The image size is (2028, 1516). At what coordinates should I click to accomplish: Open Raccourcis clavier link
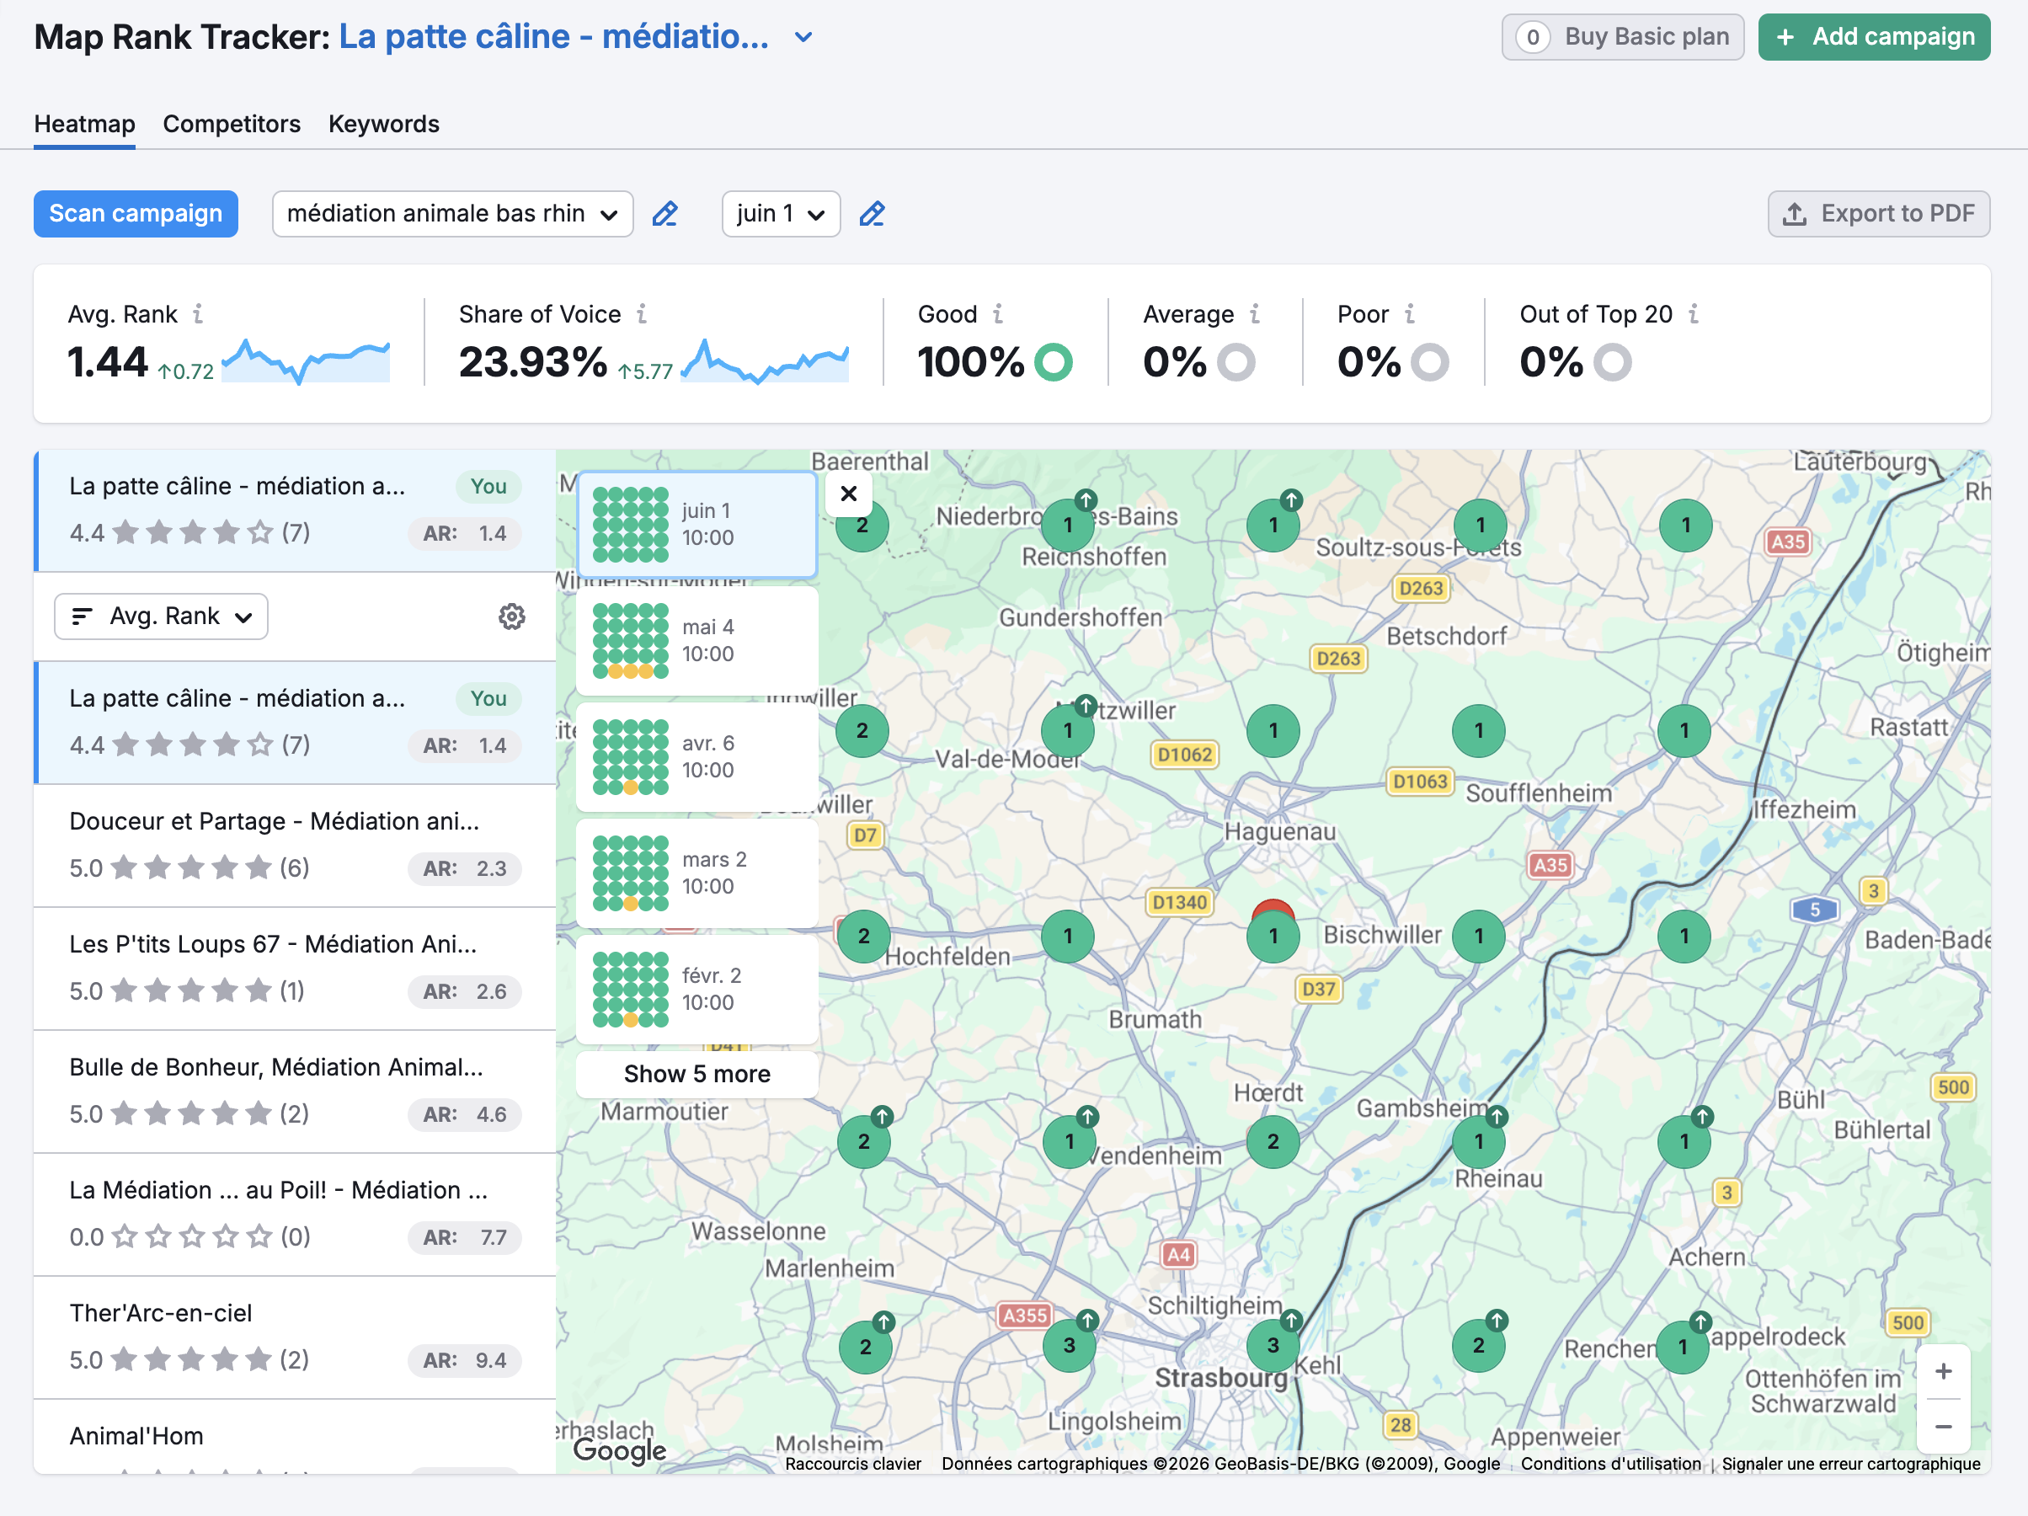click(852, 1464)
